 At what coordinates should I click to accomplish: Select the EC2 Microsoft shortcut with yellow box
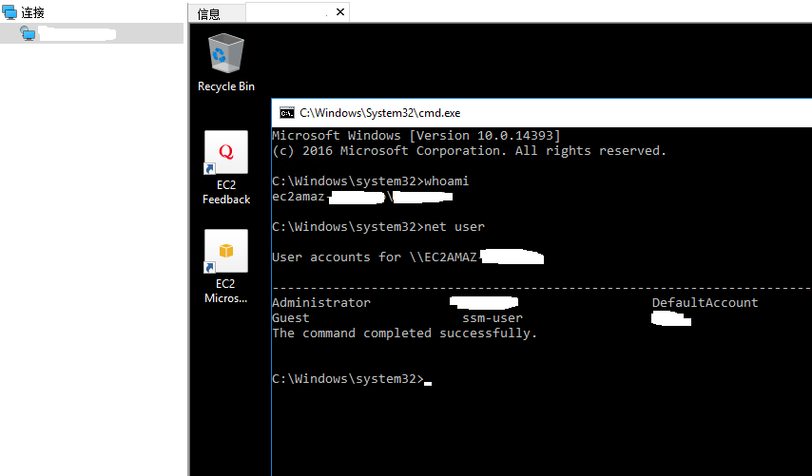[225, 251]
